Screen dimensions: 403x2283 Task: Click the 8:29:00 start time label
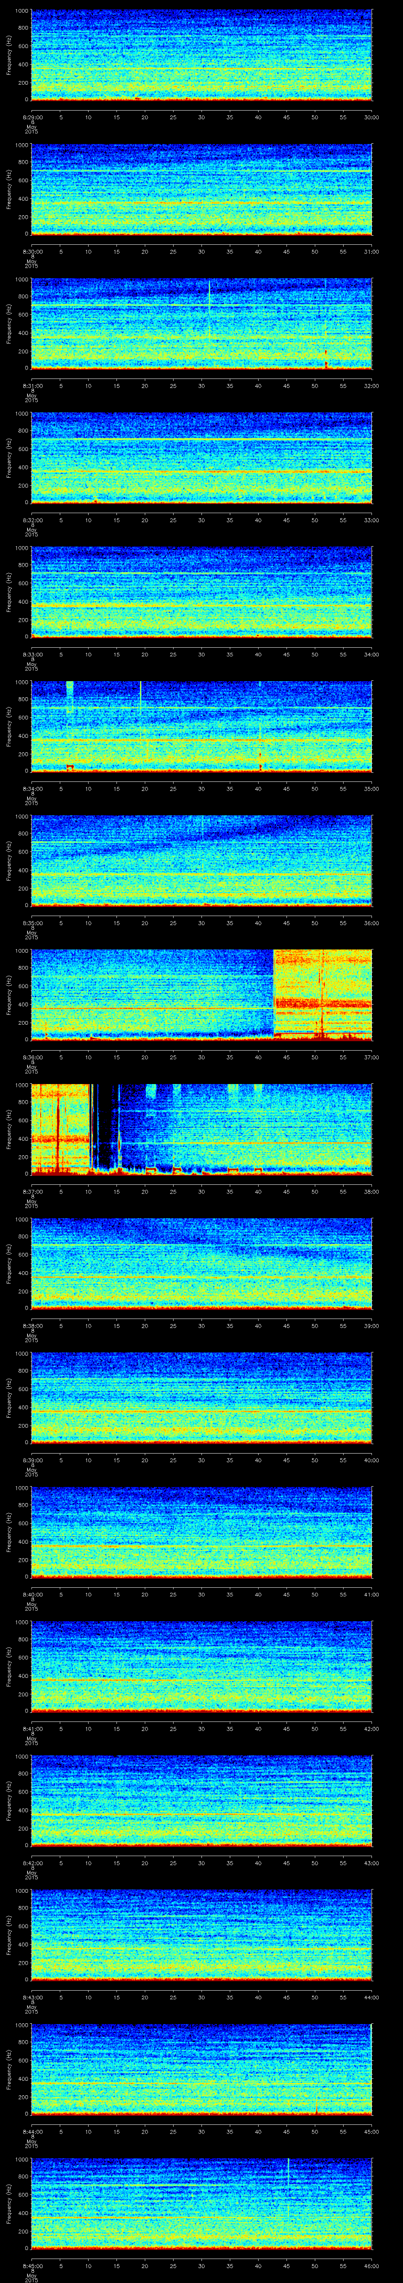(x=32, y=117)
